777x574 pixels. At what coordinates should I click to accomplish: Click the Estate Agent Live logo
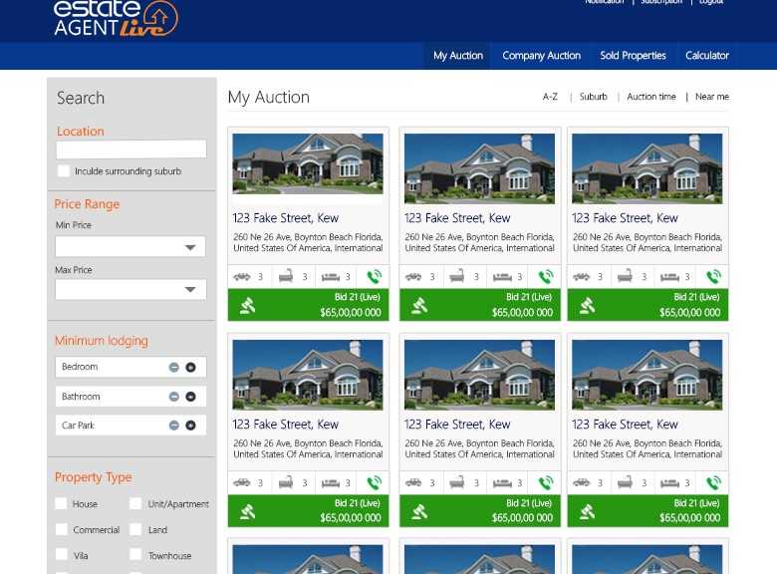tap(116, 18)
